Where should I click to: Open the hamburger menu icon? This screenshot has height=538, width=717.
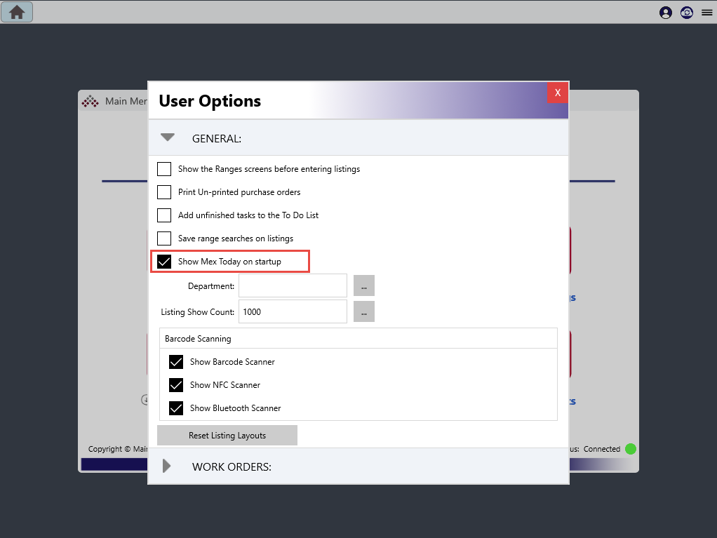(706, 12)
